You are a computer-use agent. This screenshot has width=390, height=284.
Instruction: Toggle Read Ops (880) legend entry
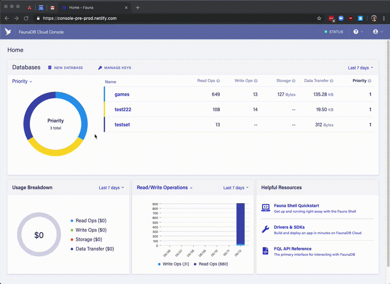(x=211, y=264)
